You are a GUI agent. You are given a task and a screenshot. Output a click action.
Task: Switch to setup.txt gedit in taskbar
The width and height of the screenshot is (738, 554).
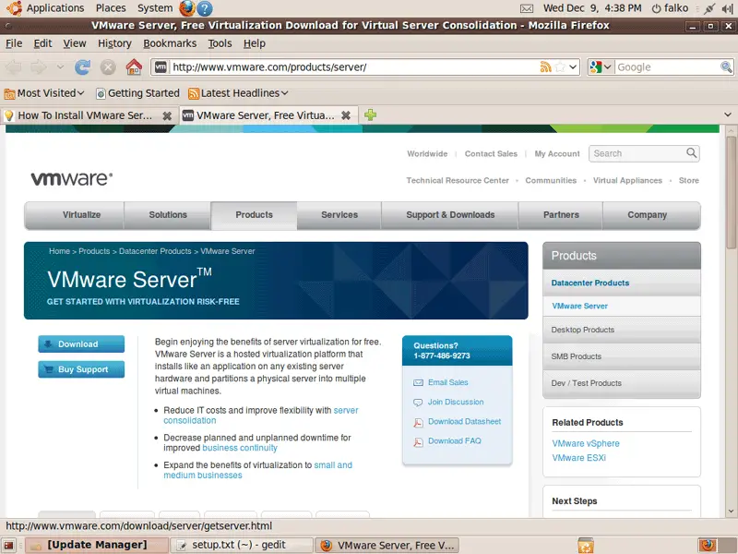click(243, 545)
